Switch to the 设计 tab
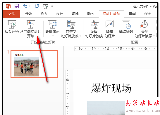160x115 pixels. (60, 14)
